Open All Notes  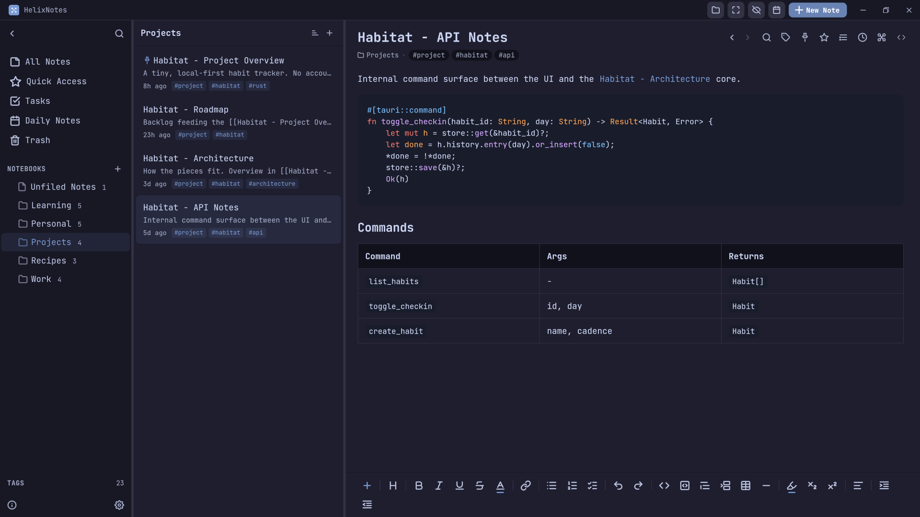[66, 62]
